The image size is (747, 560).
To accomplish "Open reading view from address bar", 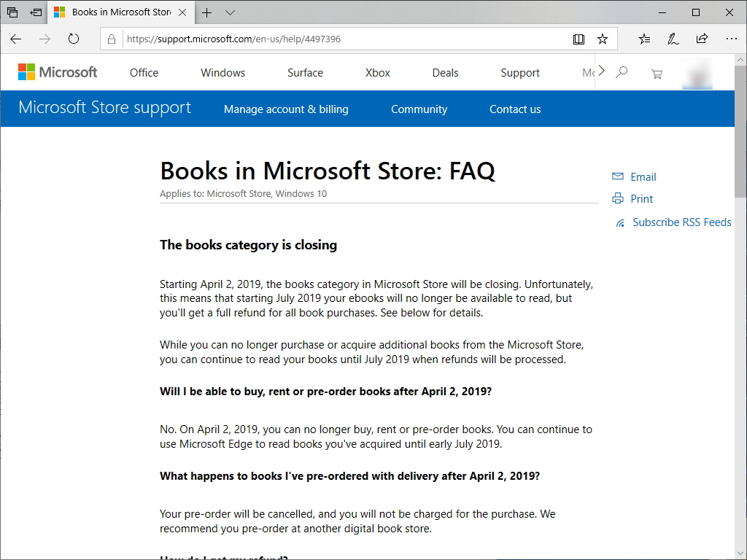I will (x=578, y=39).
